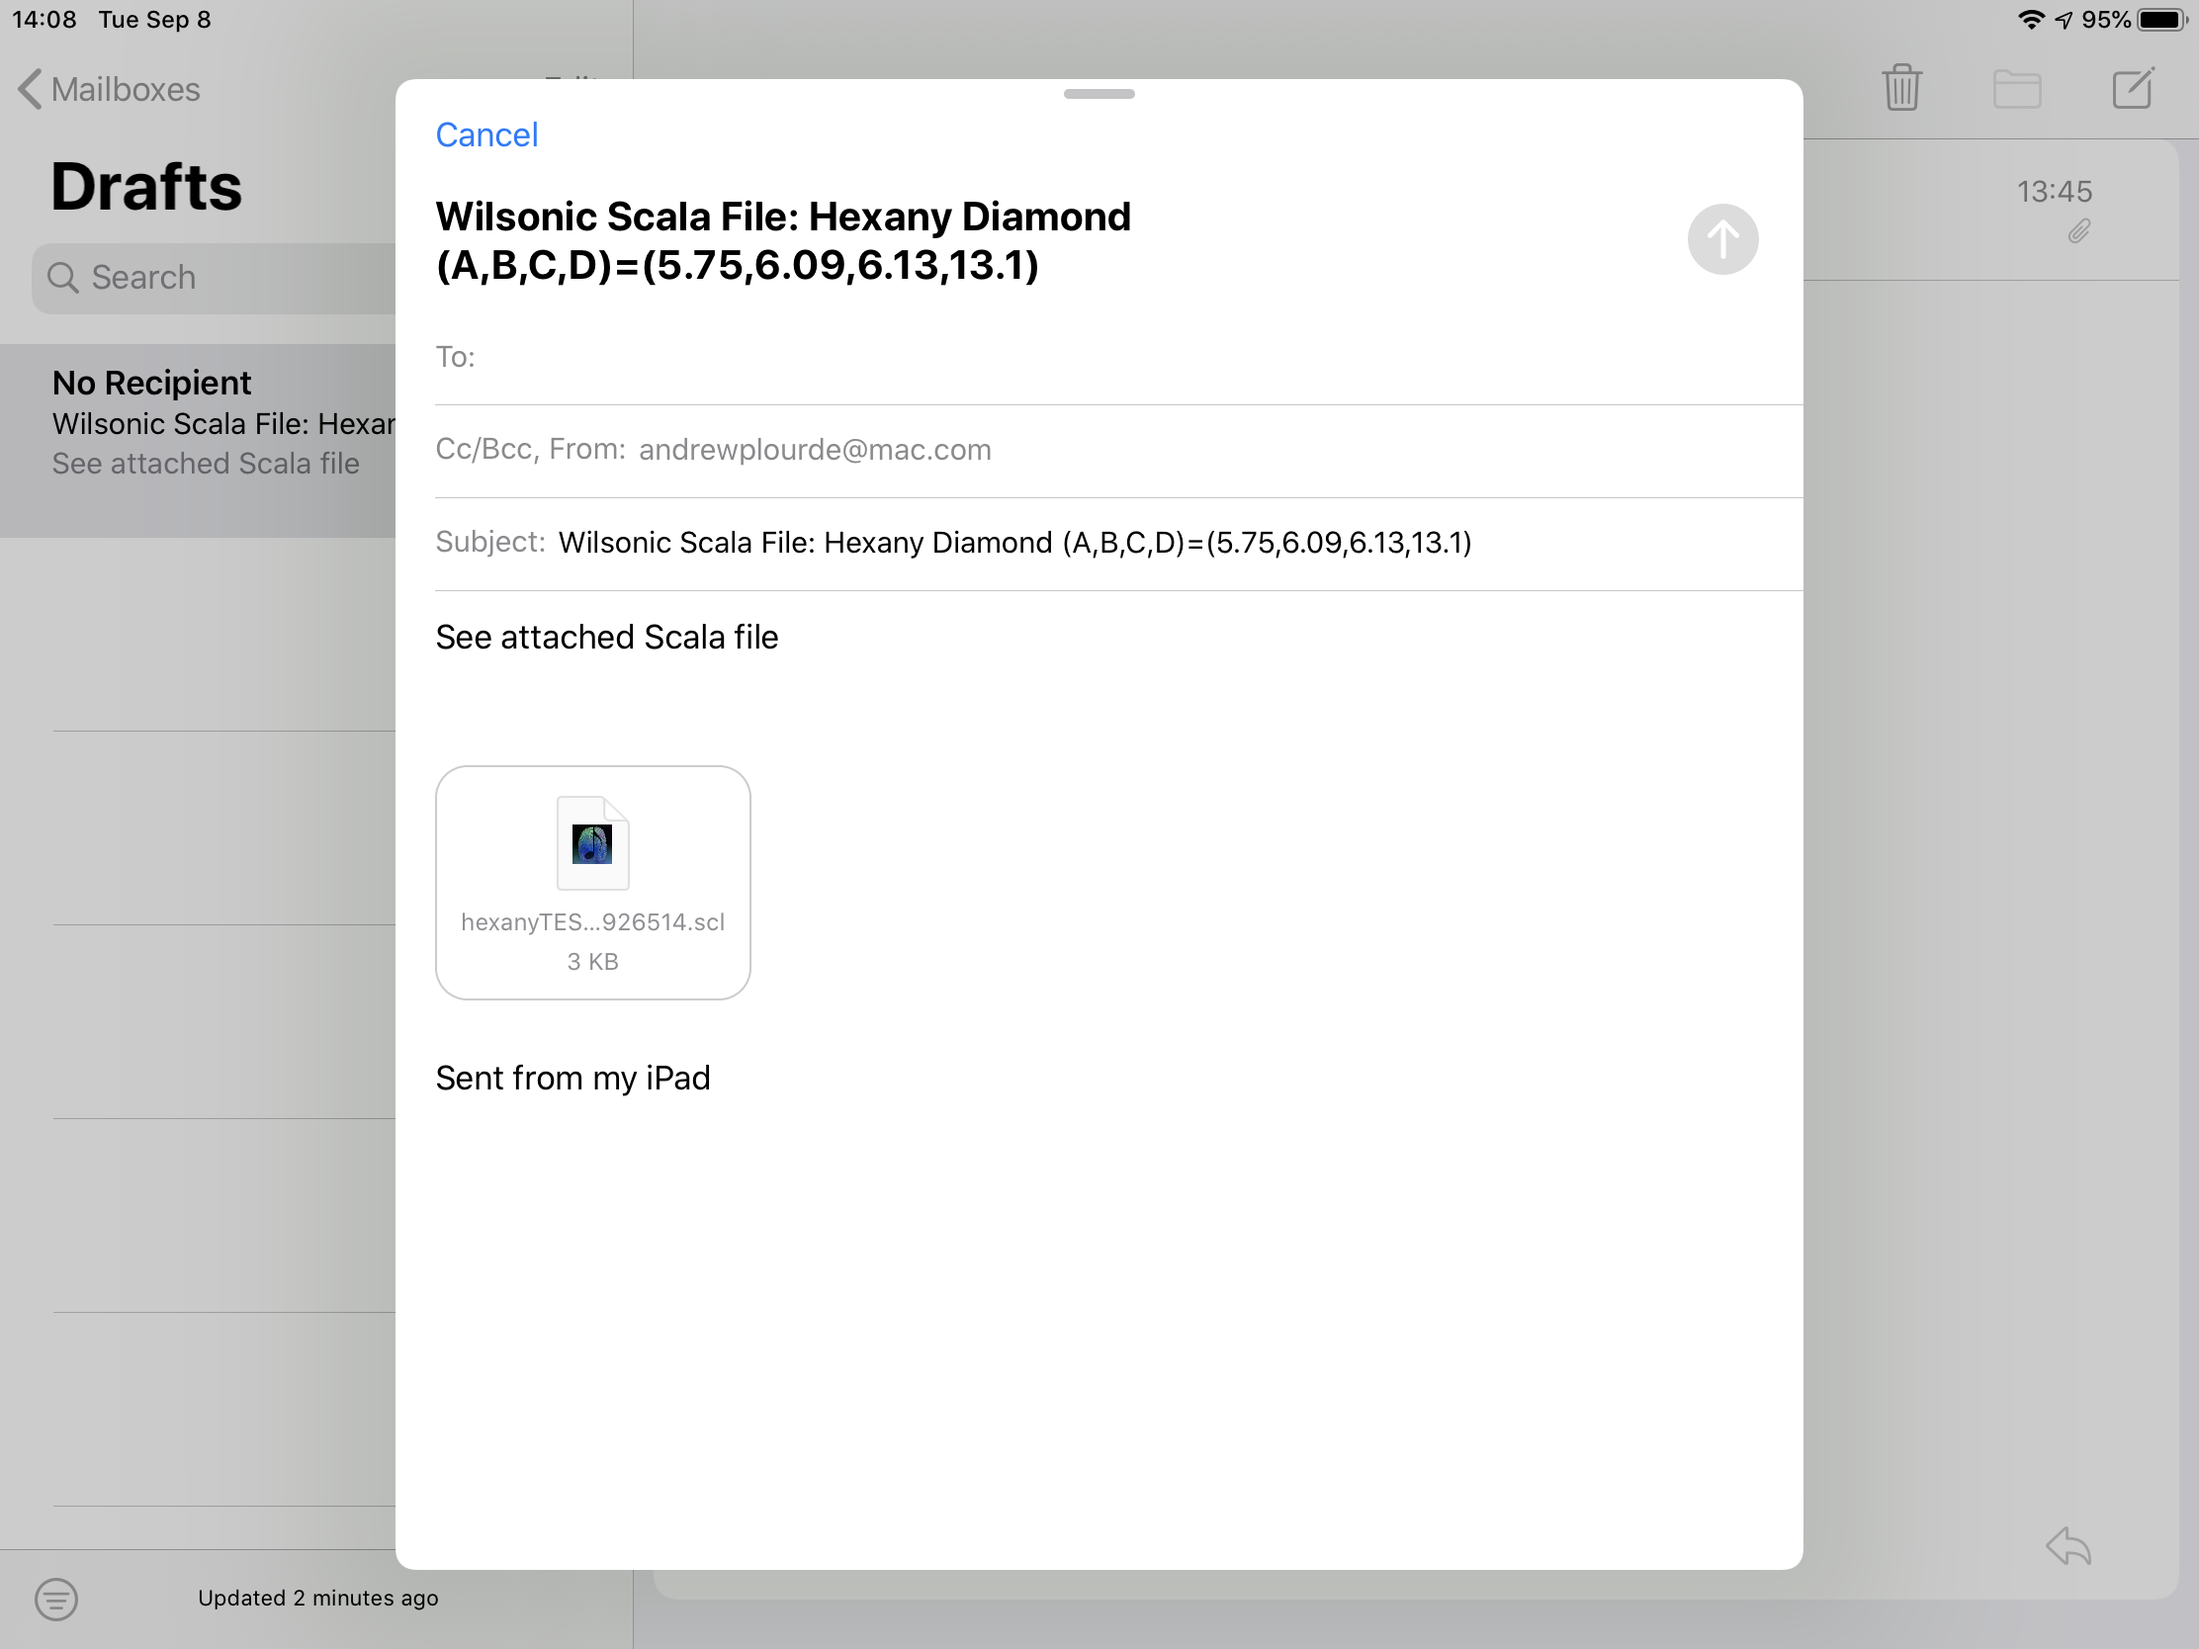Image resolution: width=2199 pixels, height=1649 pixels.
Task: Open the hexanyTES .scl attachment
Action: coord(592,882)
